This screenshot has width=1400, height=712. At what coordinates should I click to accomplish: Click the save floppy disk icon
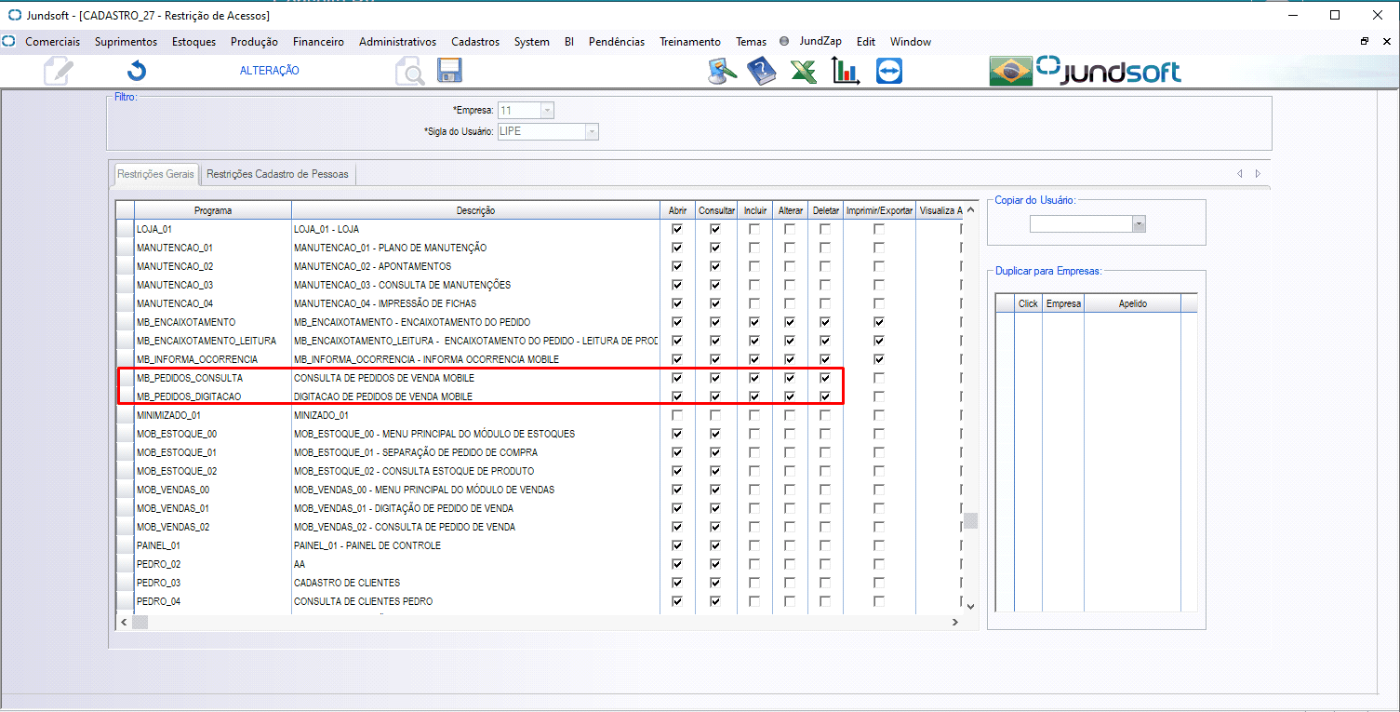click(450, 70)
